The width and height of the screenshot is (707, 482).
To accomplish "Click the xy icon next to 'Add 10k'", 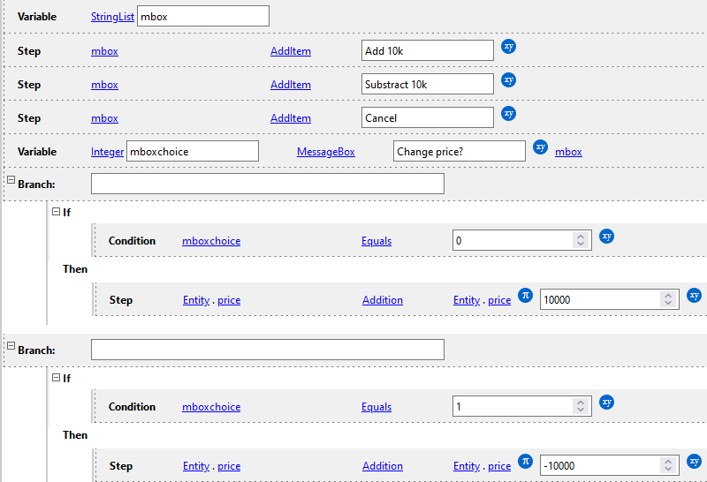I will click(x=508, y=46).
